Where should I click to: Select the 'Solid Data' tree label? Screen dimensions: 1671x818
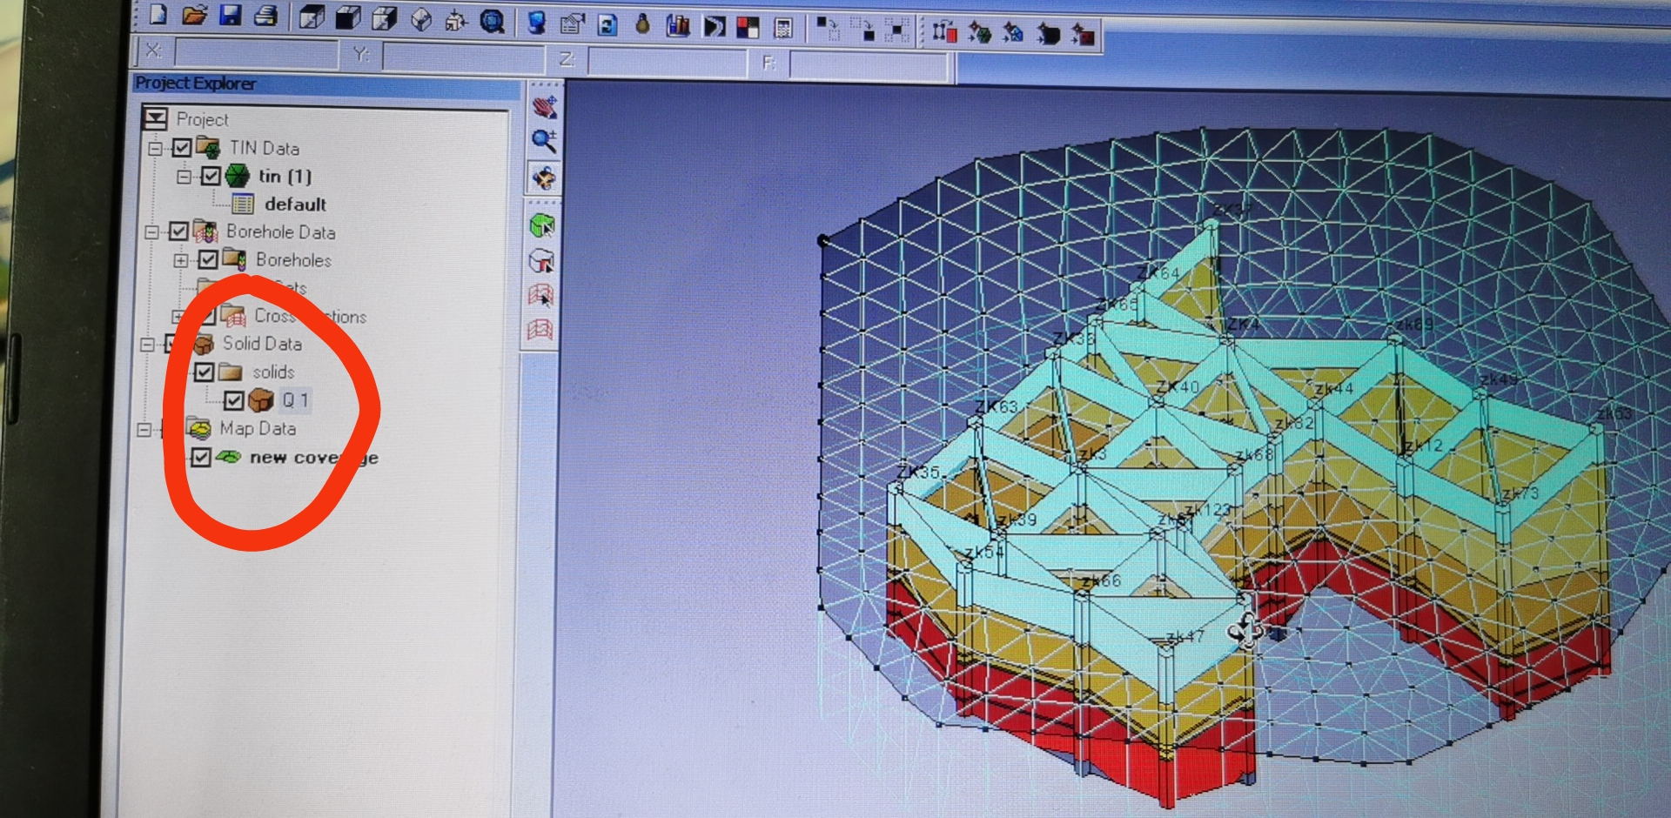click(x=262, y=344)
